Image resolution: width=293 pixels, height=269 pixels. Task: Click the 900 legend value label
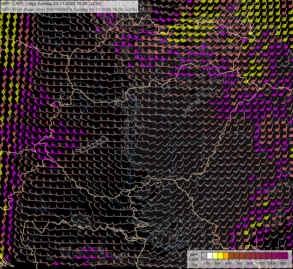point(250,263)
